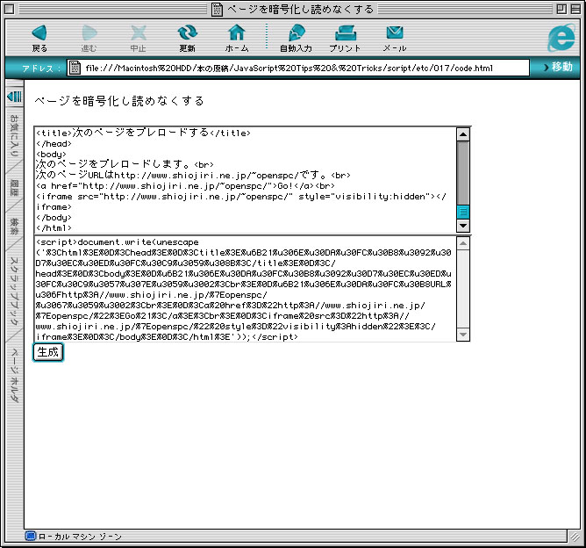
Task: Stop loading with the 中止 icon
Action: click(x=139, y=32)
